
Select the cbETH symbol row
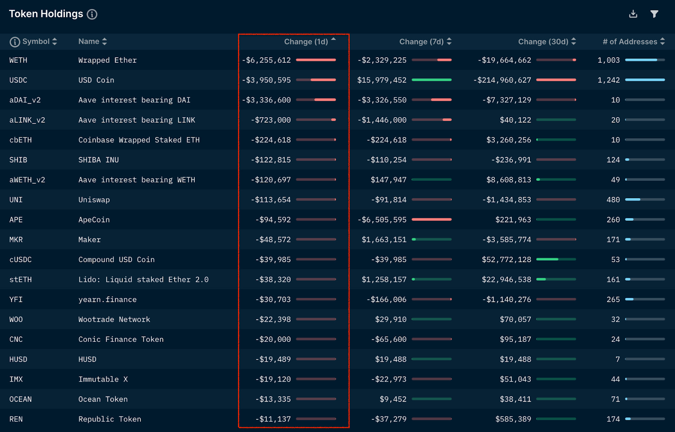click(x=20, y=140)
